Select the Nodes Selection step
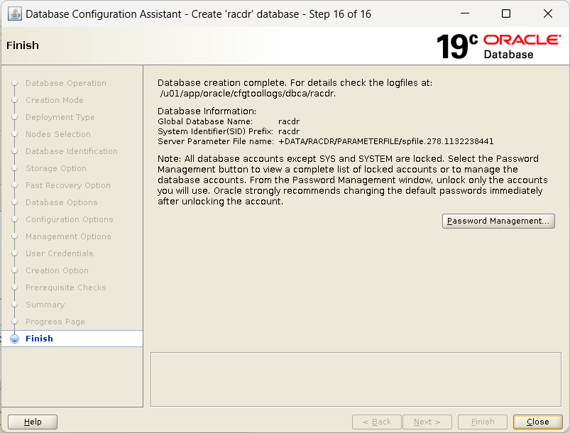This screenshot has height=433, width=570. tap(58, 134)
